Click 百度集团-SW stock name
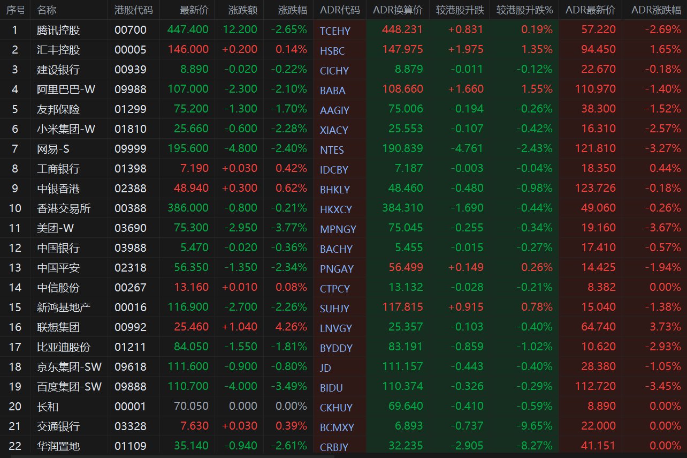This screenshot has width=687, height=458. pos(70,386)
